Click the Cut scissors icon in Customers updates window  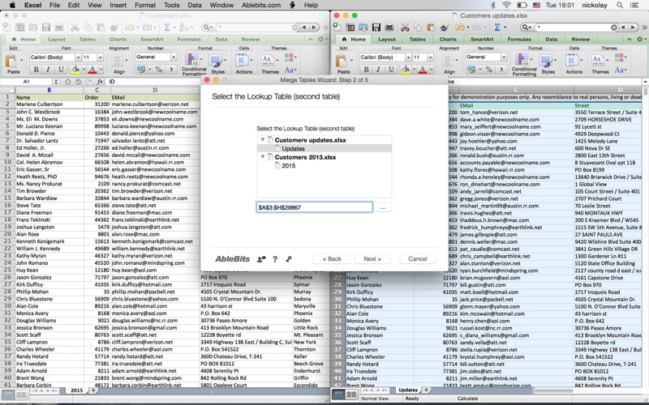(405, 28)
